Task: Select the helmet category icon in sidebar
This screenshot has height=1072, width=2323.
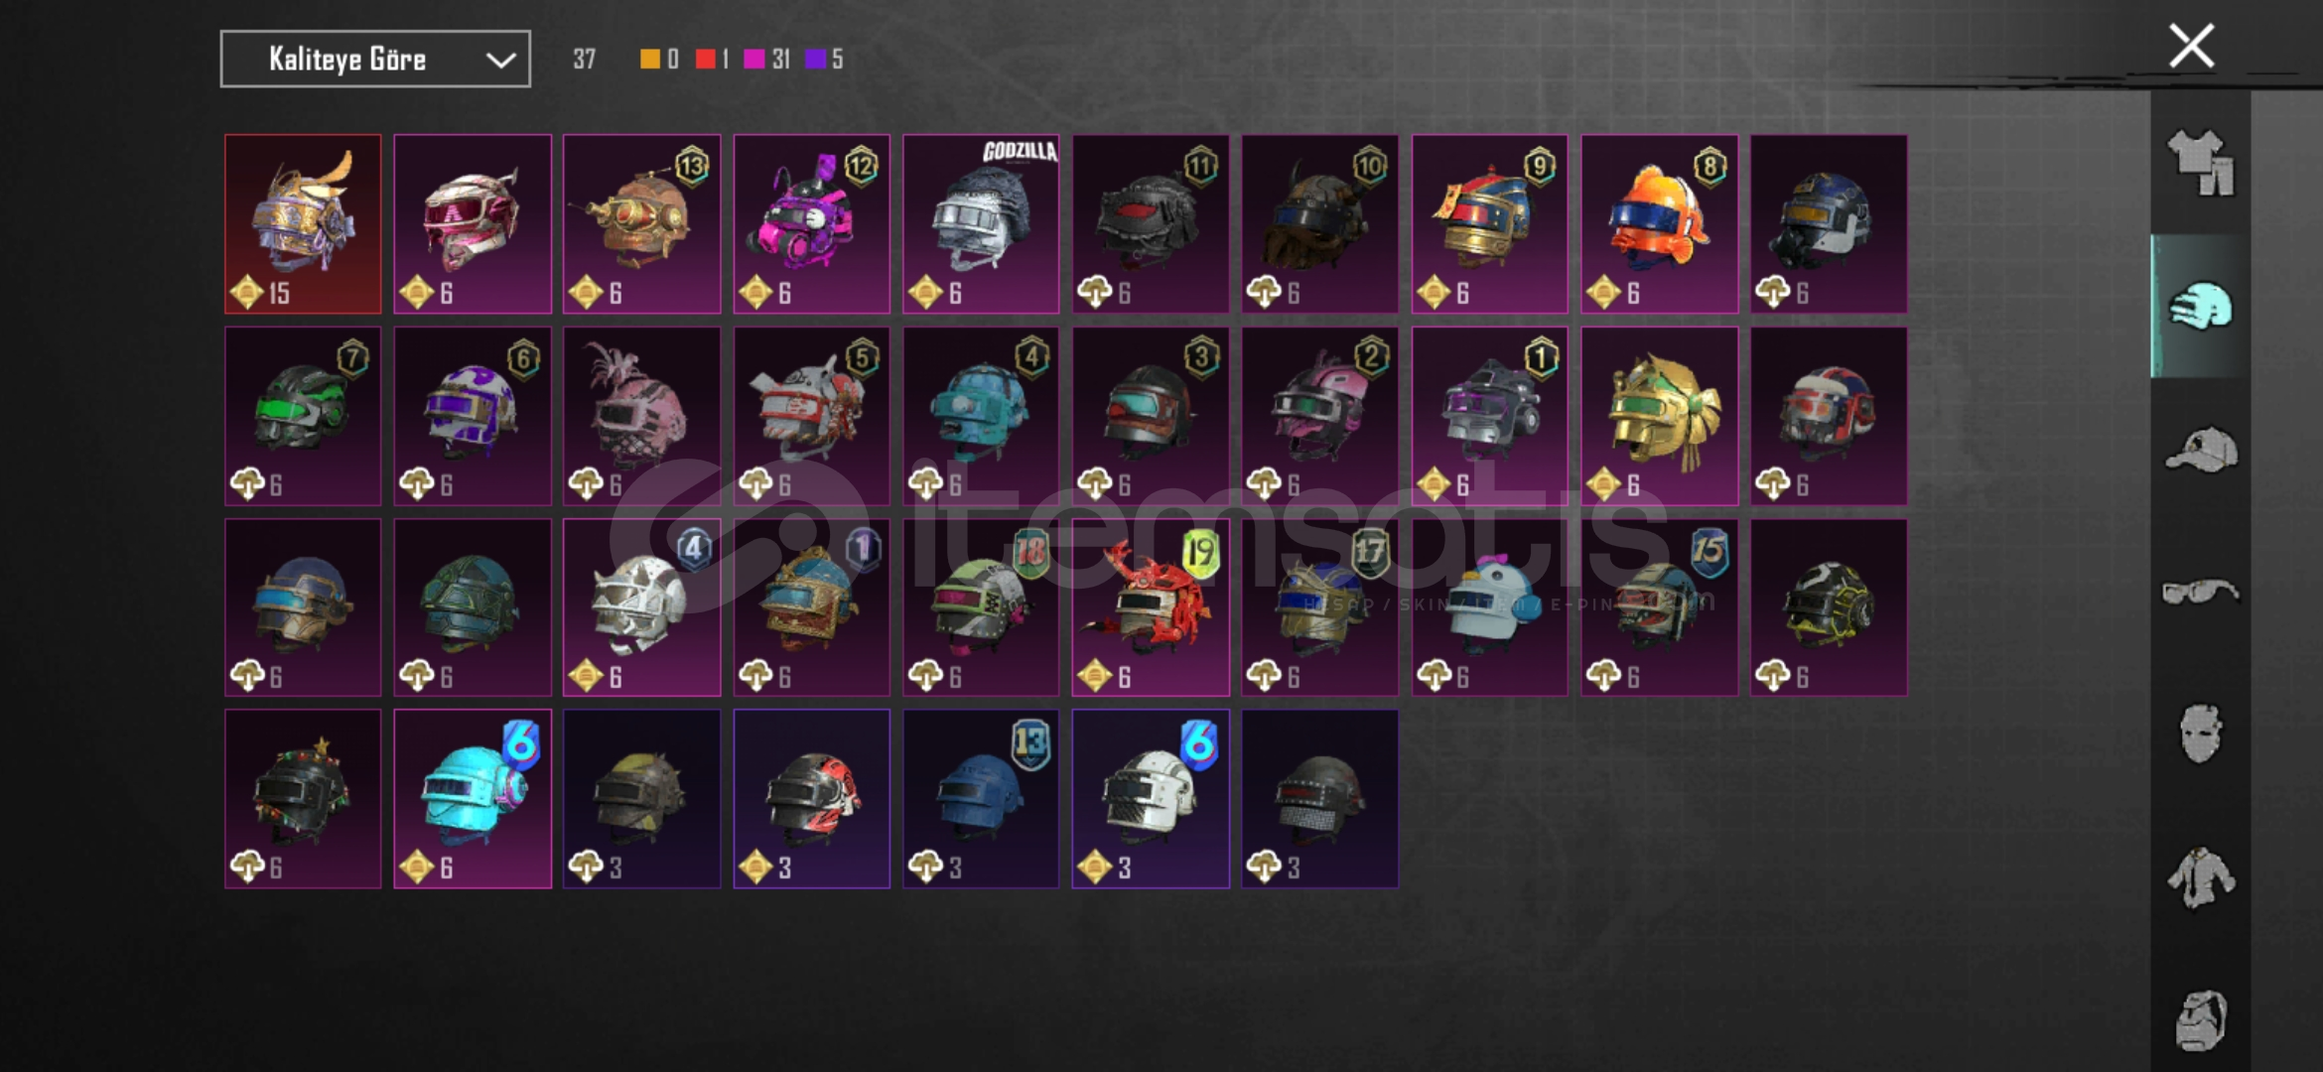Action: coord(2201,306)
